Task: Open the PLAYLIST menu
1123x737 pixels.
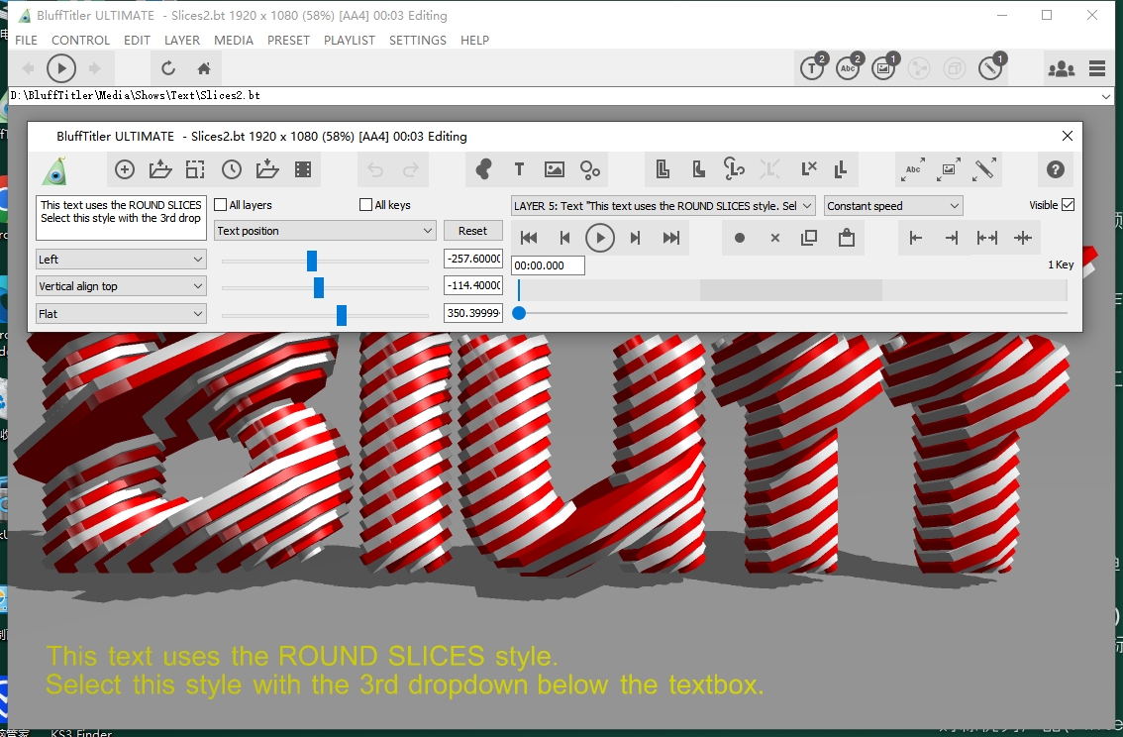Action: [350, 40]
